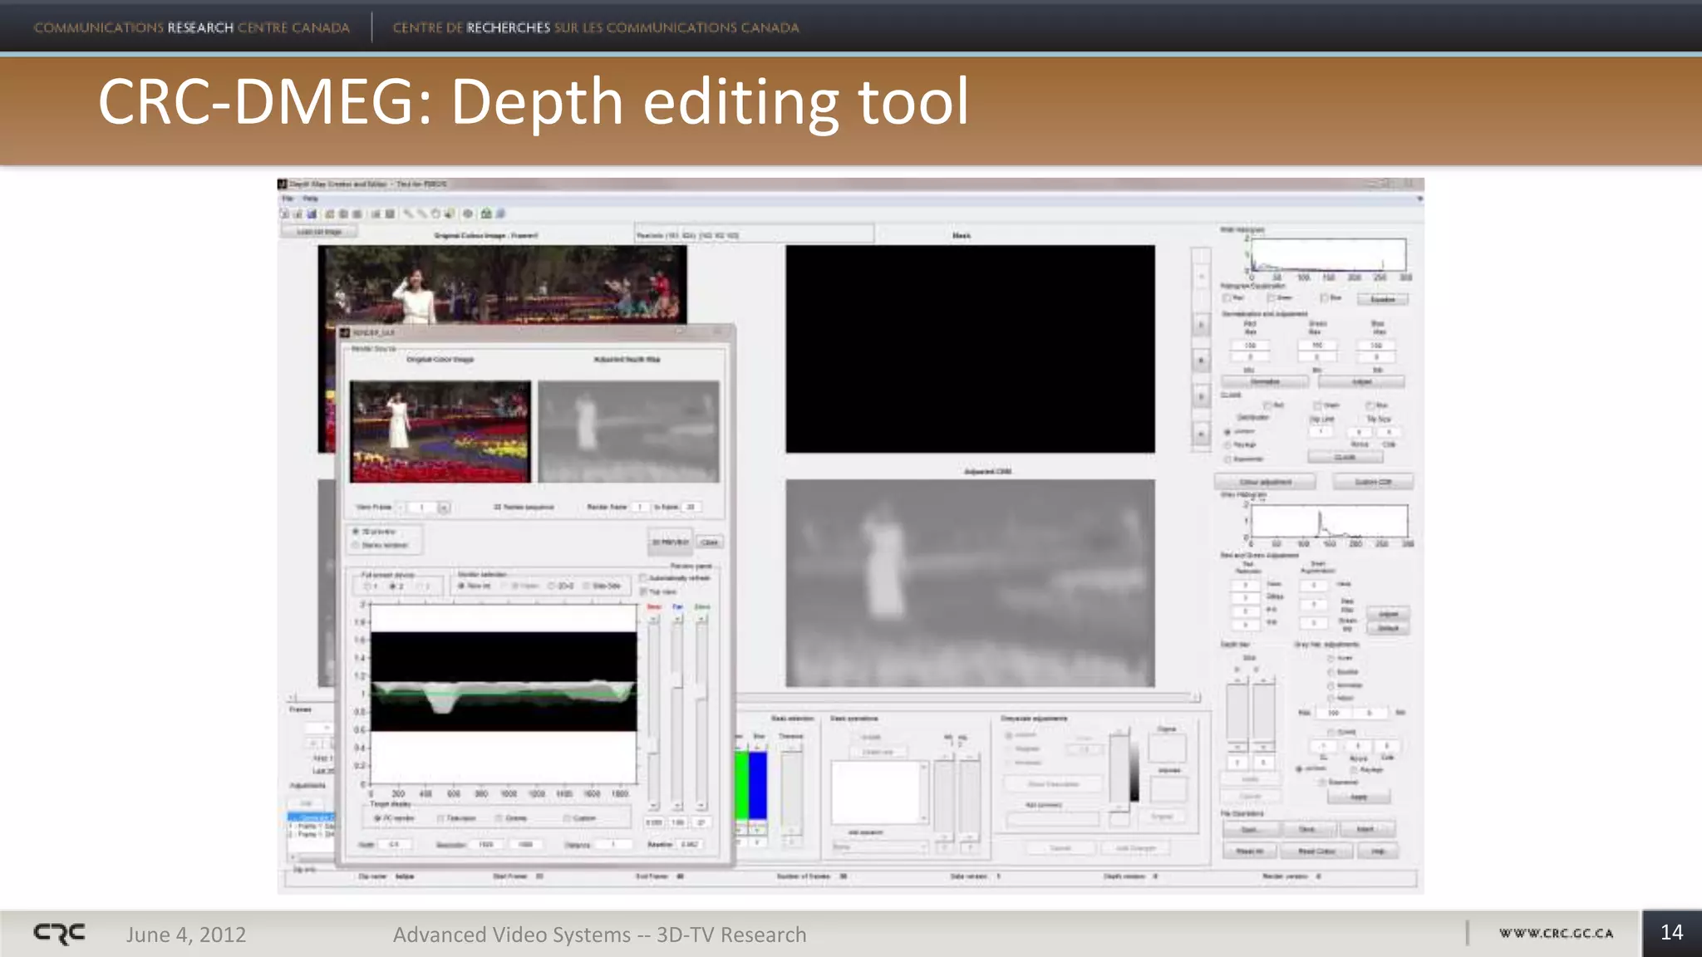This screenshot has width=1702, height=957.
Task: Open the Help menu in menu bar
Action: [x=310, y=199]
